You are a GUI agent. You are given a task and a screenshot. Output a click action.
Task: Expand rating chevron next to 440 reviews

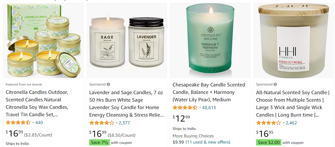33,122
